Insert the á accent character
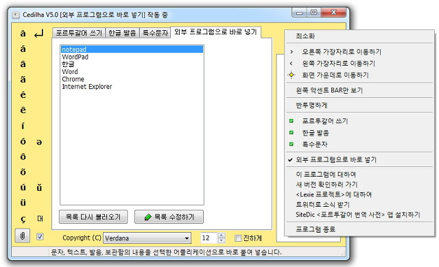 coord(23,49)
